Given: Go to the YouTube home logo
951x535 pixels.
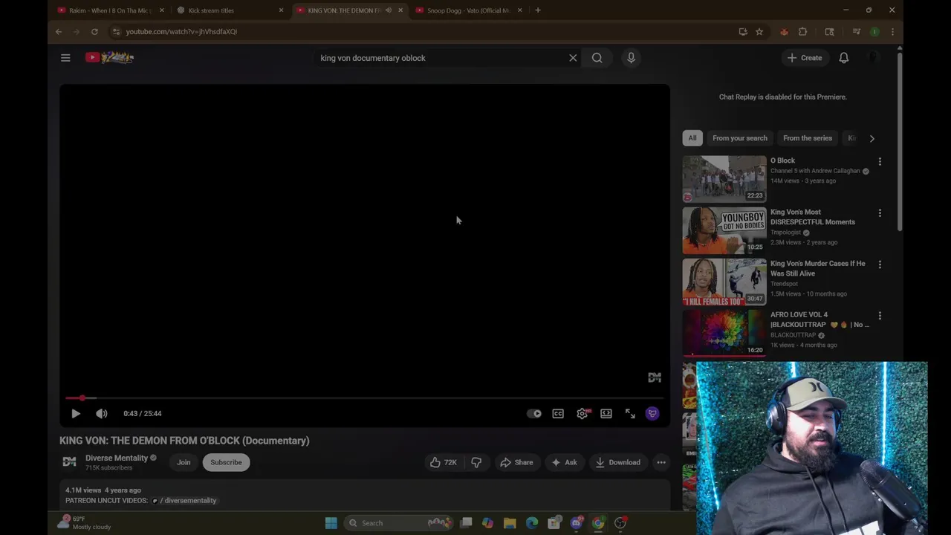Looking at the screenshot, I should click(x=109, y=57).
